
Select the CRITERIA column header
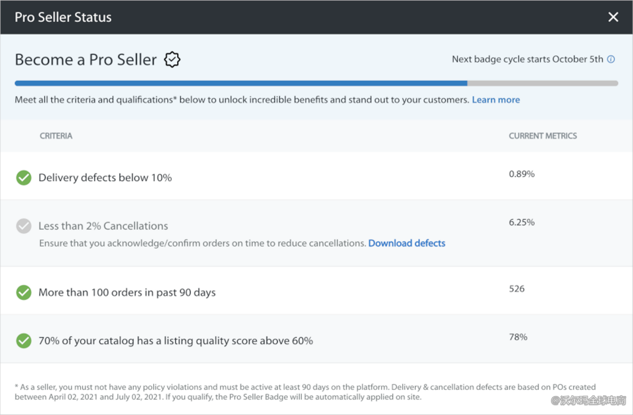click(56, 136)
